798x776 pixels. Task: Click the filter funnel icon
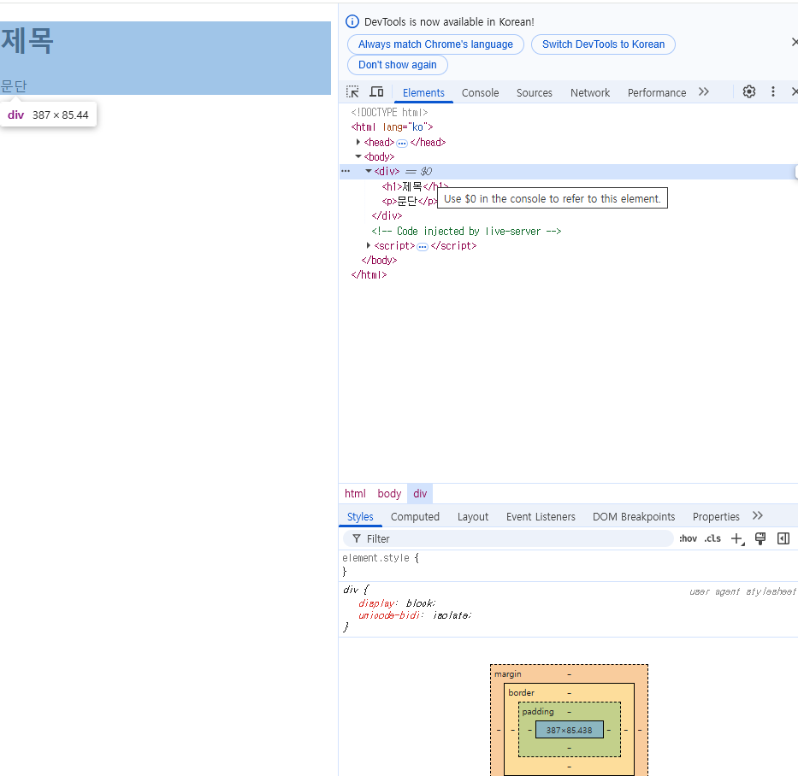pos(357,539)
